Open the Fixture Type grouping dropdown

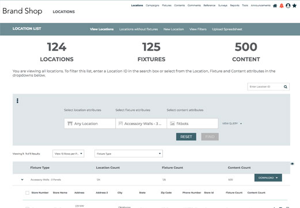tap(128, 154)
